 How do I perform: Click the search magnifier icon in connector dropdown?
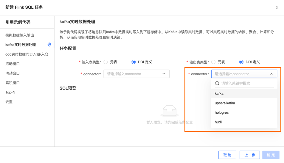[217, 83]
